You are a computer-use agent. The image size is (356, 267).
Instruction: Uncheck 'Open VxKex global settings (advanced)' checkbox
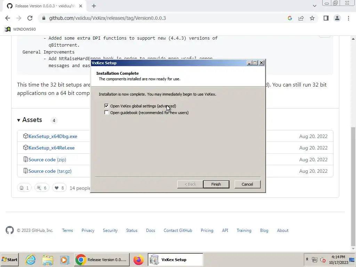(106, 106)
